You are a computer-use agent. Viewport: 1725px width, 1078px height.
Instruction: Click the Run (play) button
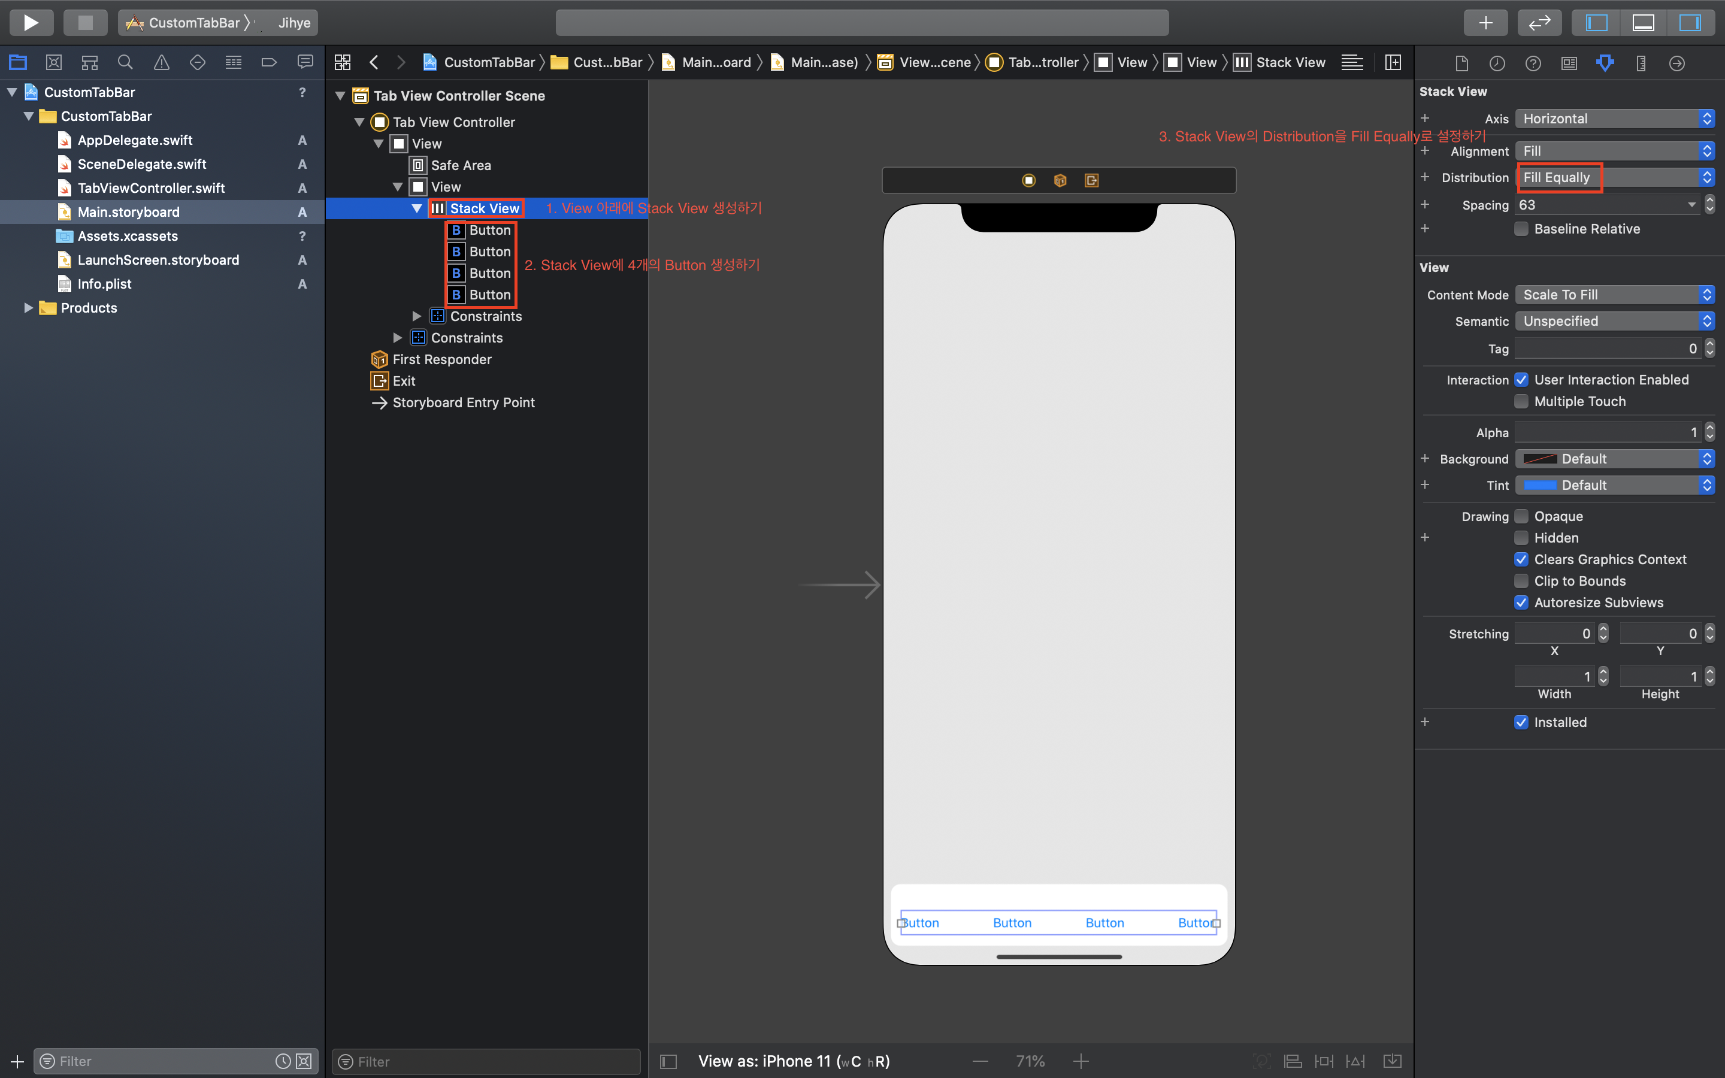(x=31, y=22)
